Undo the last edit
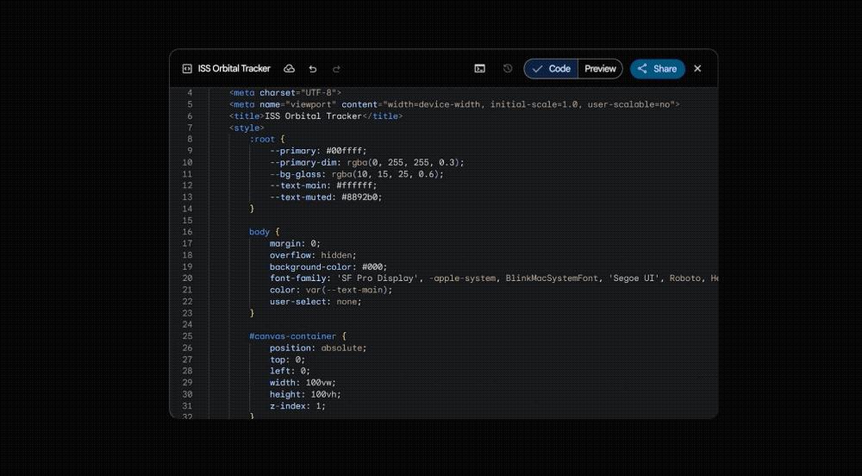 coord(313,69)
